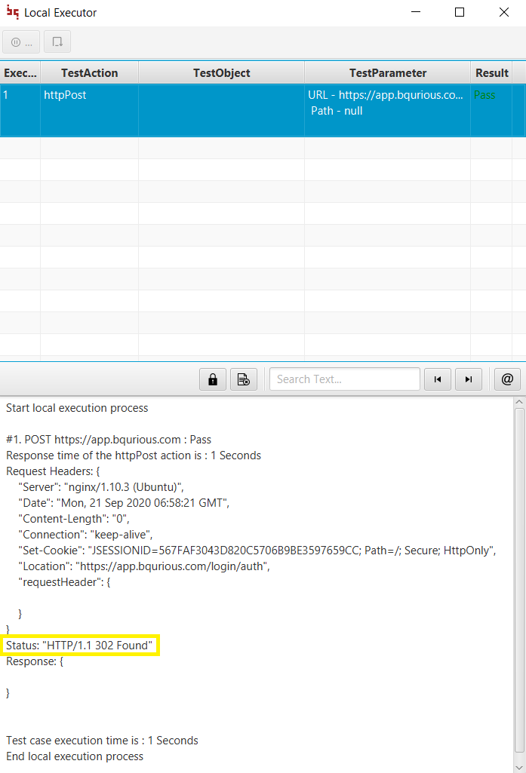The image size is (526, 773).
Task: Click the 'End local execution process' line
Action: click(75, 756)
